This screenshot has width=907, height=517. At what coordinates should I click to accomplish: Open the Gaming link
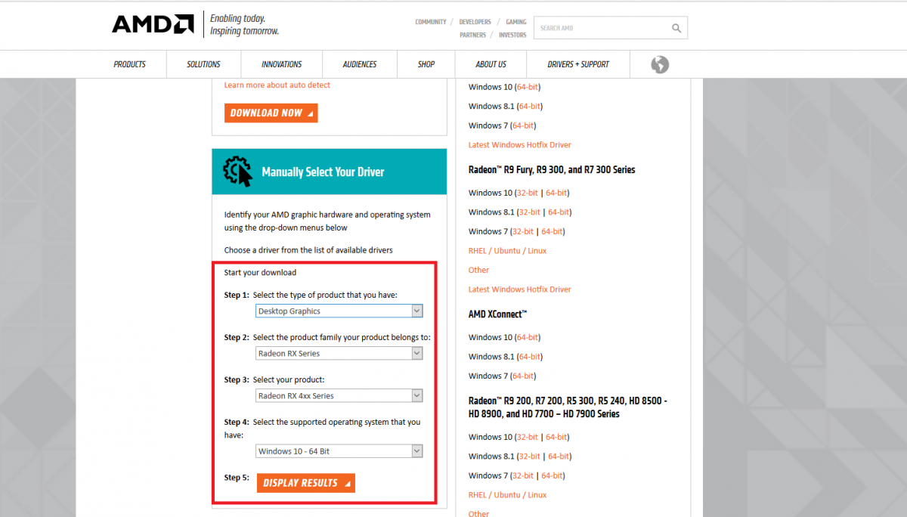coord(516,22)
